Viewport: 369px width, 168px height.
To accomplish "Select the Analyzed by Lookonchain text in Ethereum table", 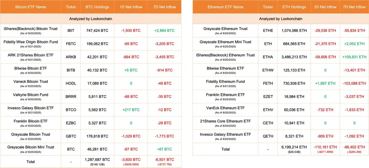I will click(x=281, y=19).
